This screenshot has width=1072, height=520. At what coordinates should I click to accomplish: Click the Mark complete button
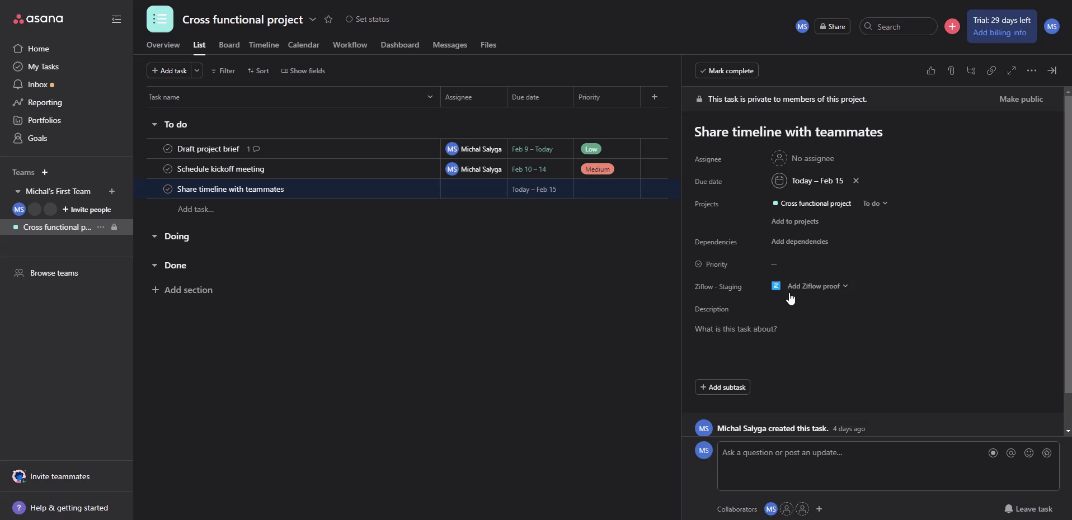coord(726,70)
